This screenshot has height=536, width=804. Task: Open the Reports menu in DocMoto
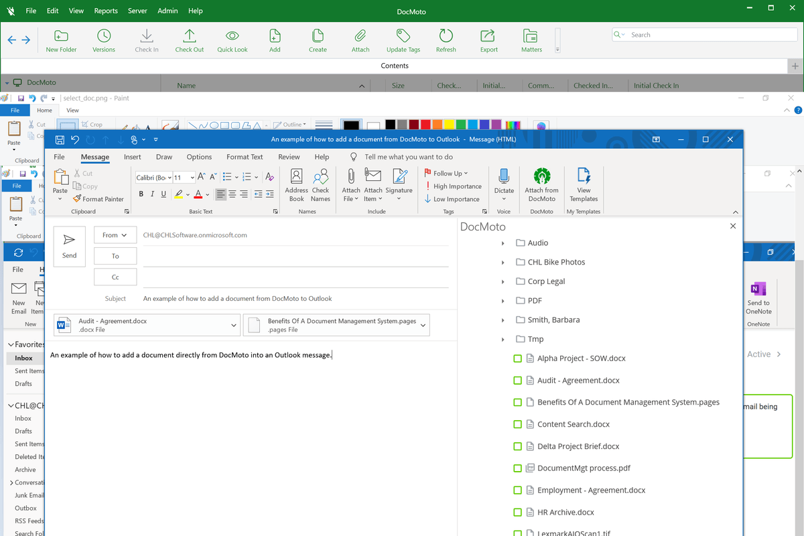point(106,11)
